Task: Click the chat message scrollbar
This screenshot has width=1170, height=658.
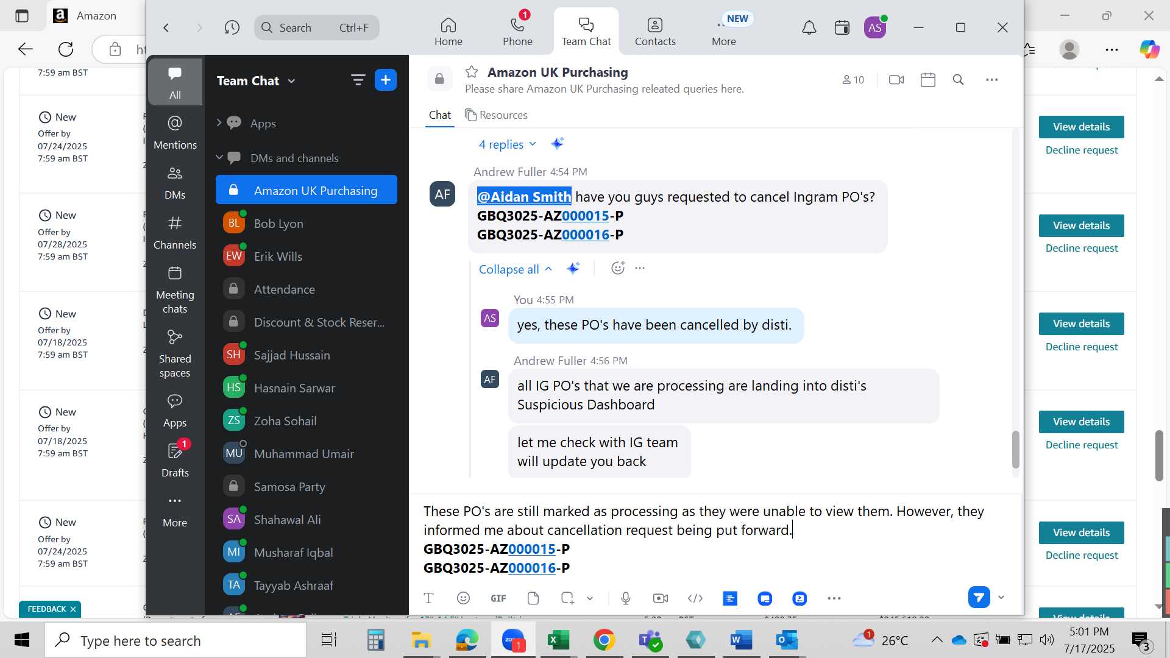Action: [x=1015, y=450]
